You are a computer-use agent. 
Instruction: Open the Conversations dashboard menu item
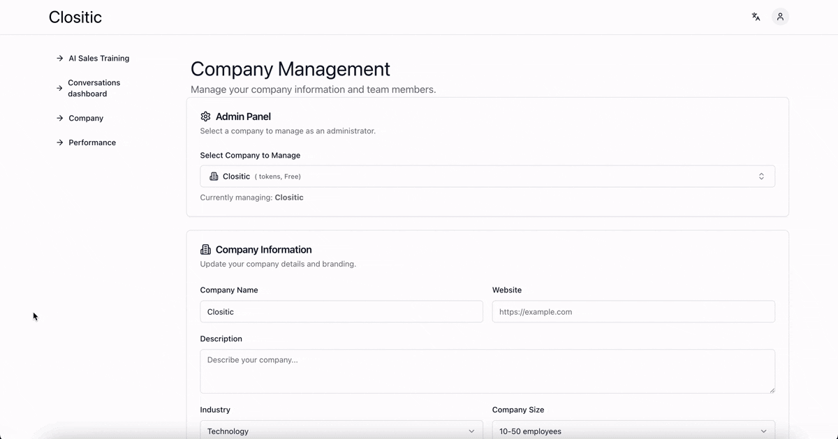coord(94,88)
